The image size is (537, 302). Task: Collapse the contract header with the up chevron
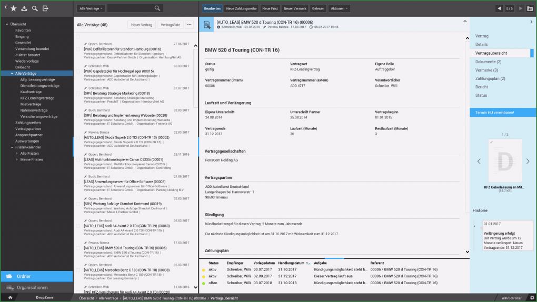(x=465, y=21)
